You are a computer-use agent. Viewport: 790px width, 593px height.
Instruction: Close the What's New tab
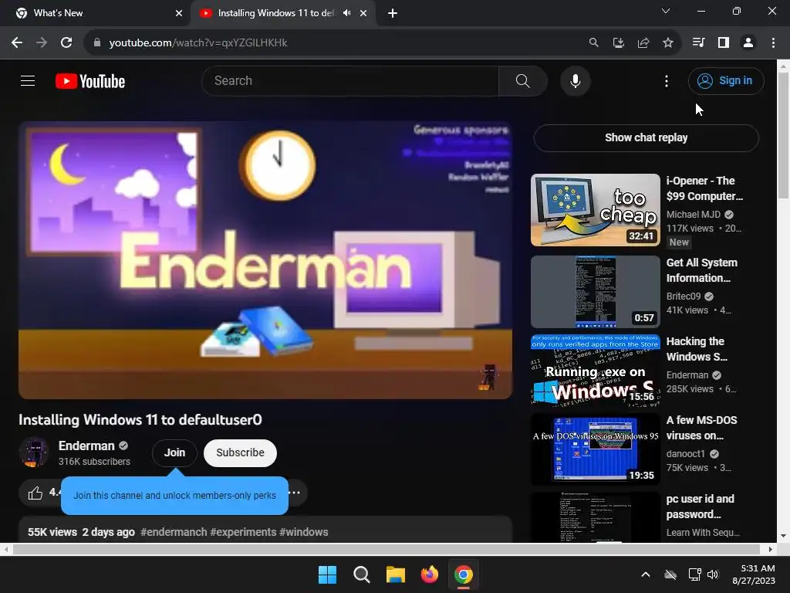coord(179,13)
